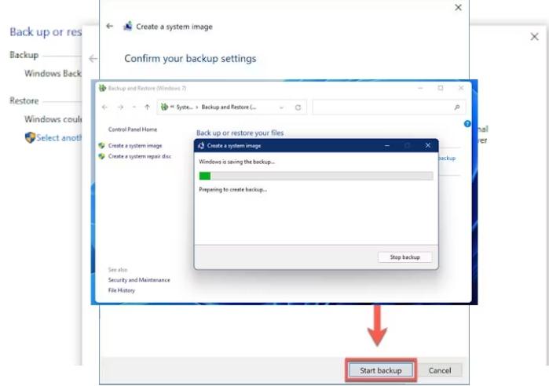Screen dimensions: 549x386
Task: Click the shield icon beside system repair disc
Action: point(101,156)
